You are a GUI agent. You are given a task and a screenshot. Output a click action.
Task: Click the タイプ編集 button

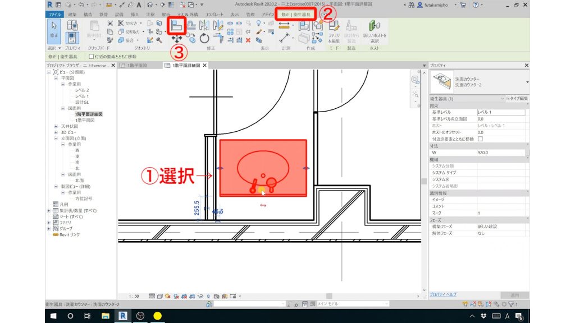[517, 99]
